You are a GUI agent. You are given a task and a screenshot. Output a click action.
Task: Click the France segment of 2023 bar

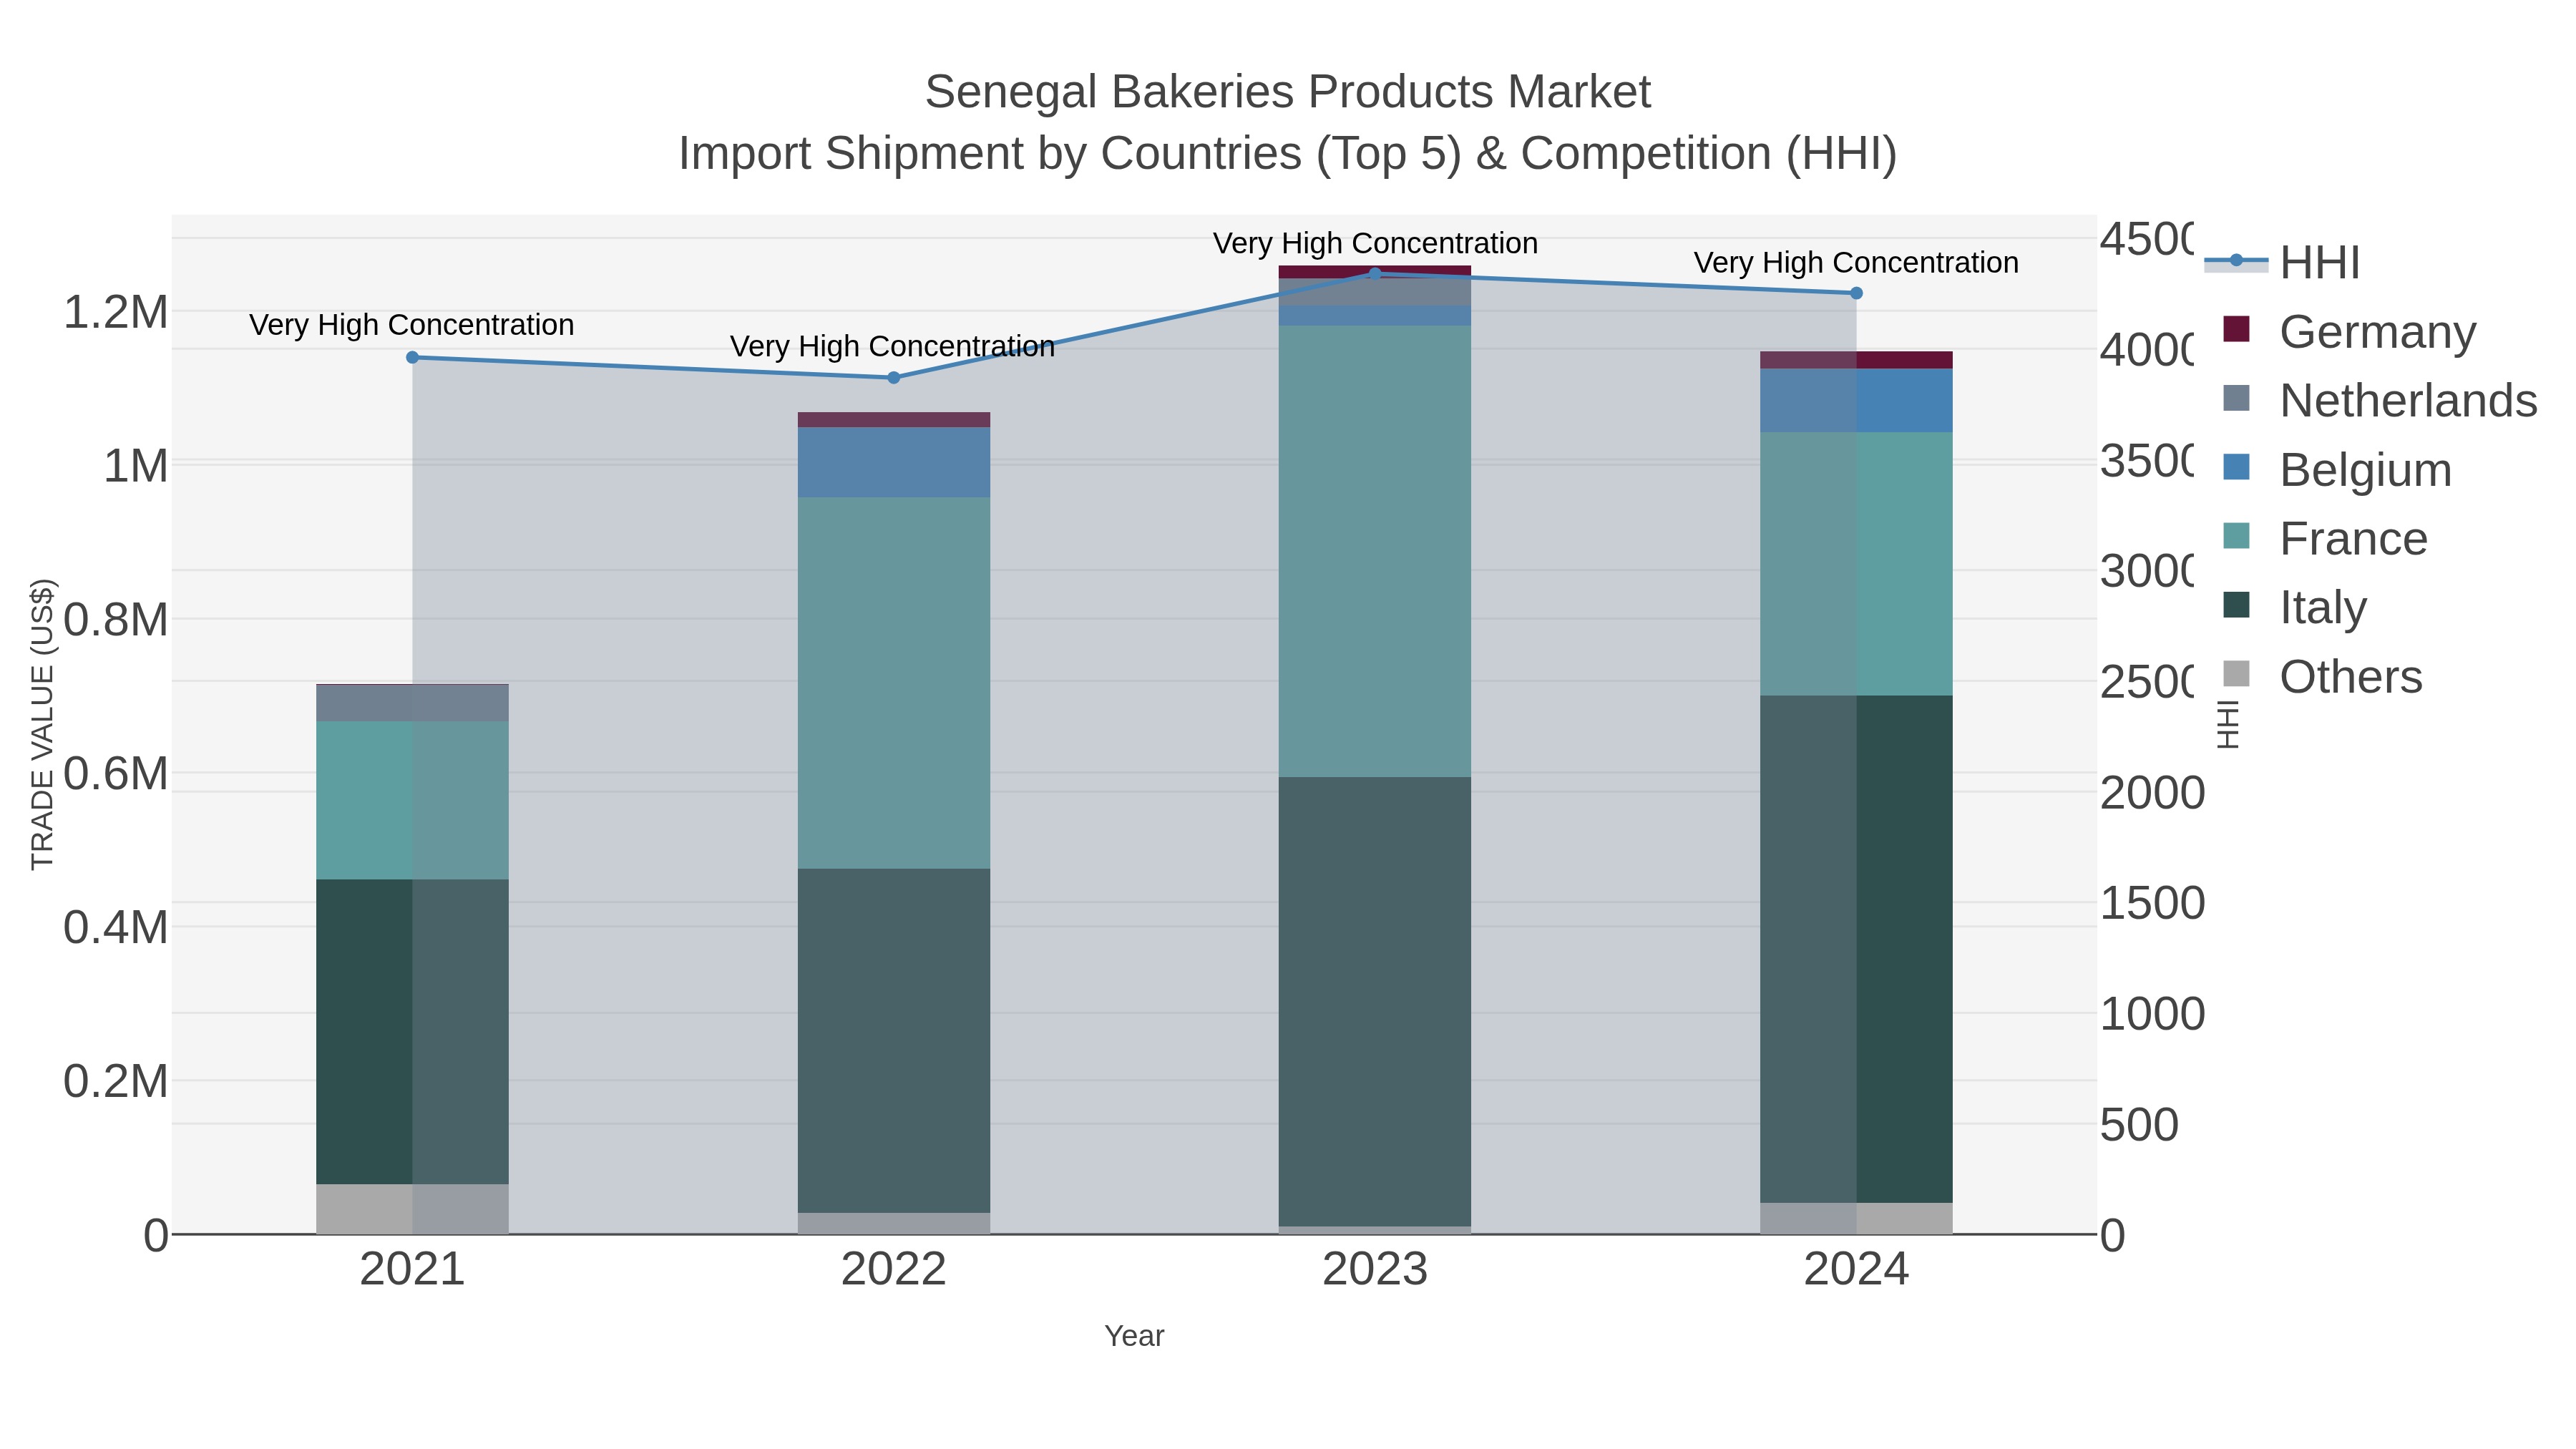(1375, 551)
